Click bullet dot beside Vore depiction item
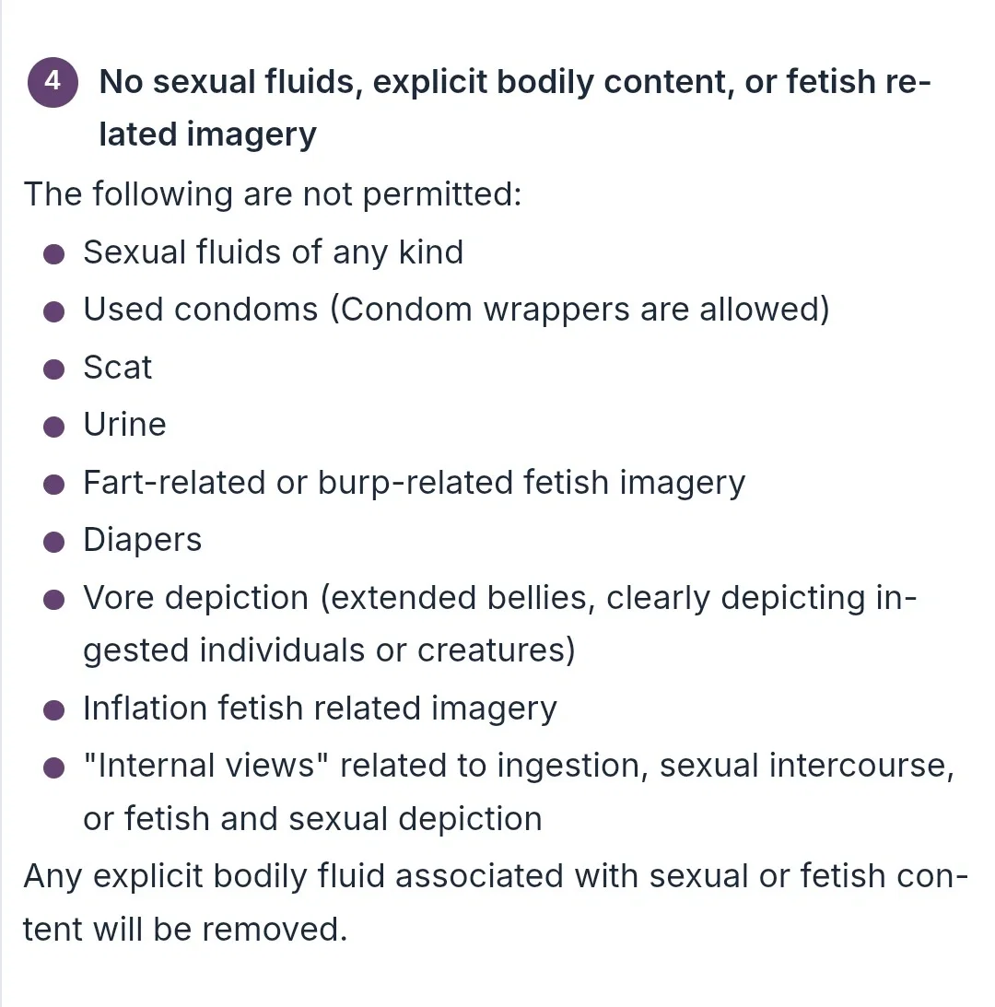995x1007 pixels. 54,600
